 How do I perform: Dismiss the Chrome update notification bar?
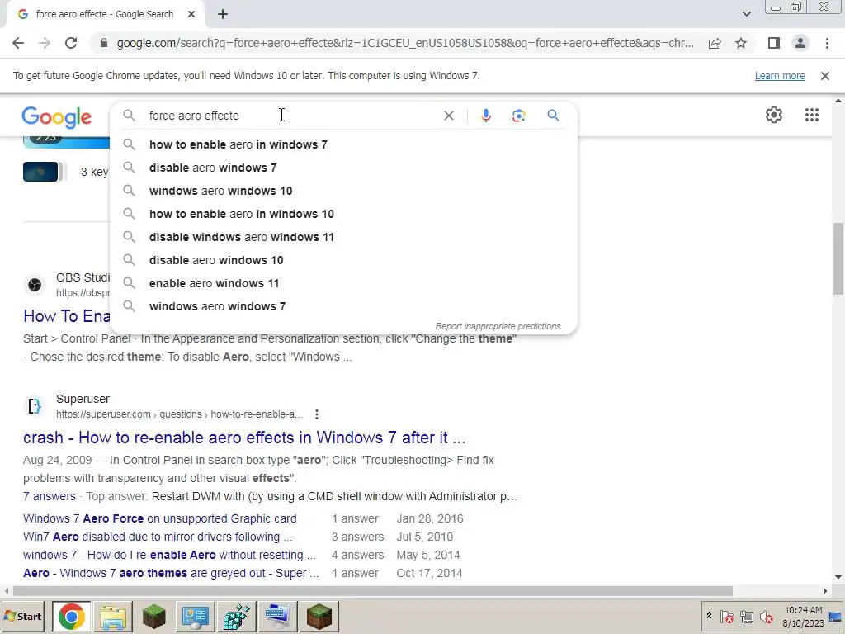[x=824, y=76]
